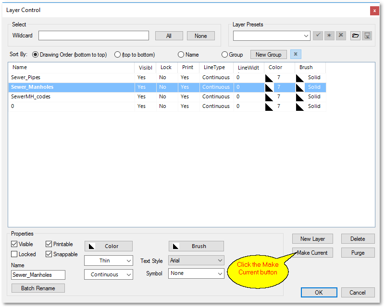The width and height of the screenshot is (385, 308).
Task: Click the Cancel button
Action: pyautogui.click(x=358, y=292)
